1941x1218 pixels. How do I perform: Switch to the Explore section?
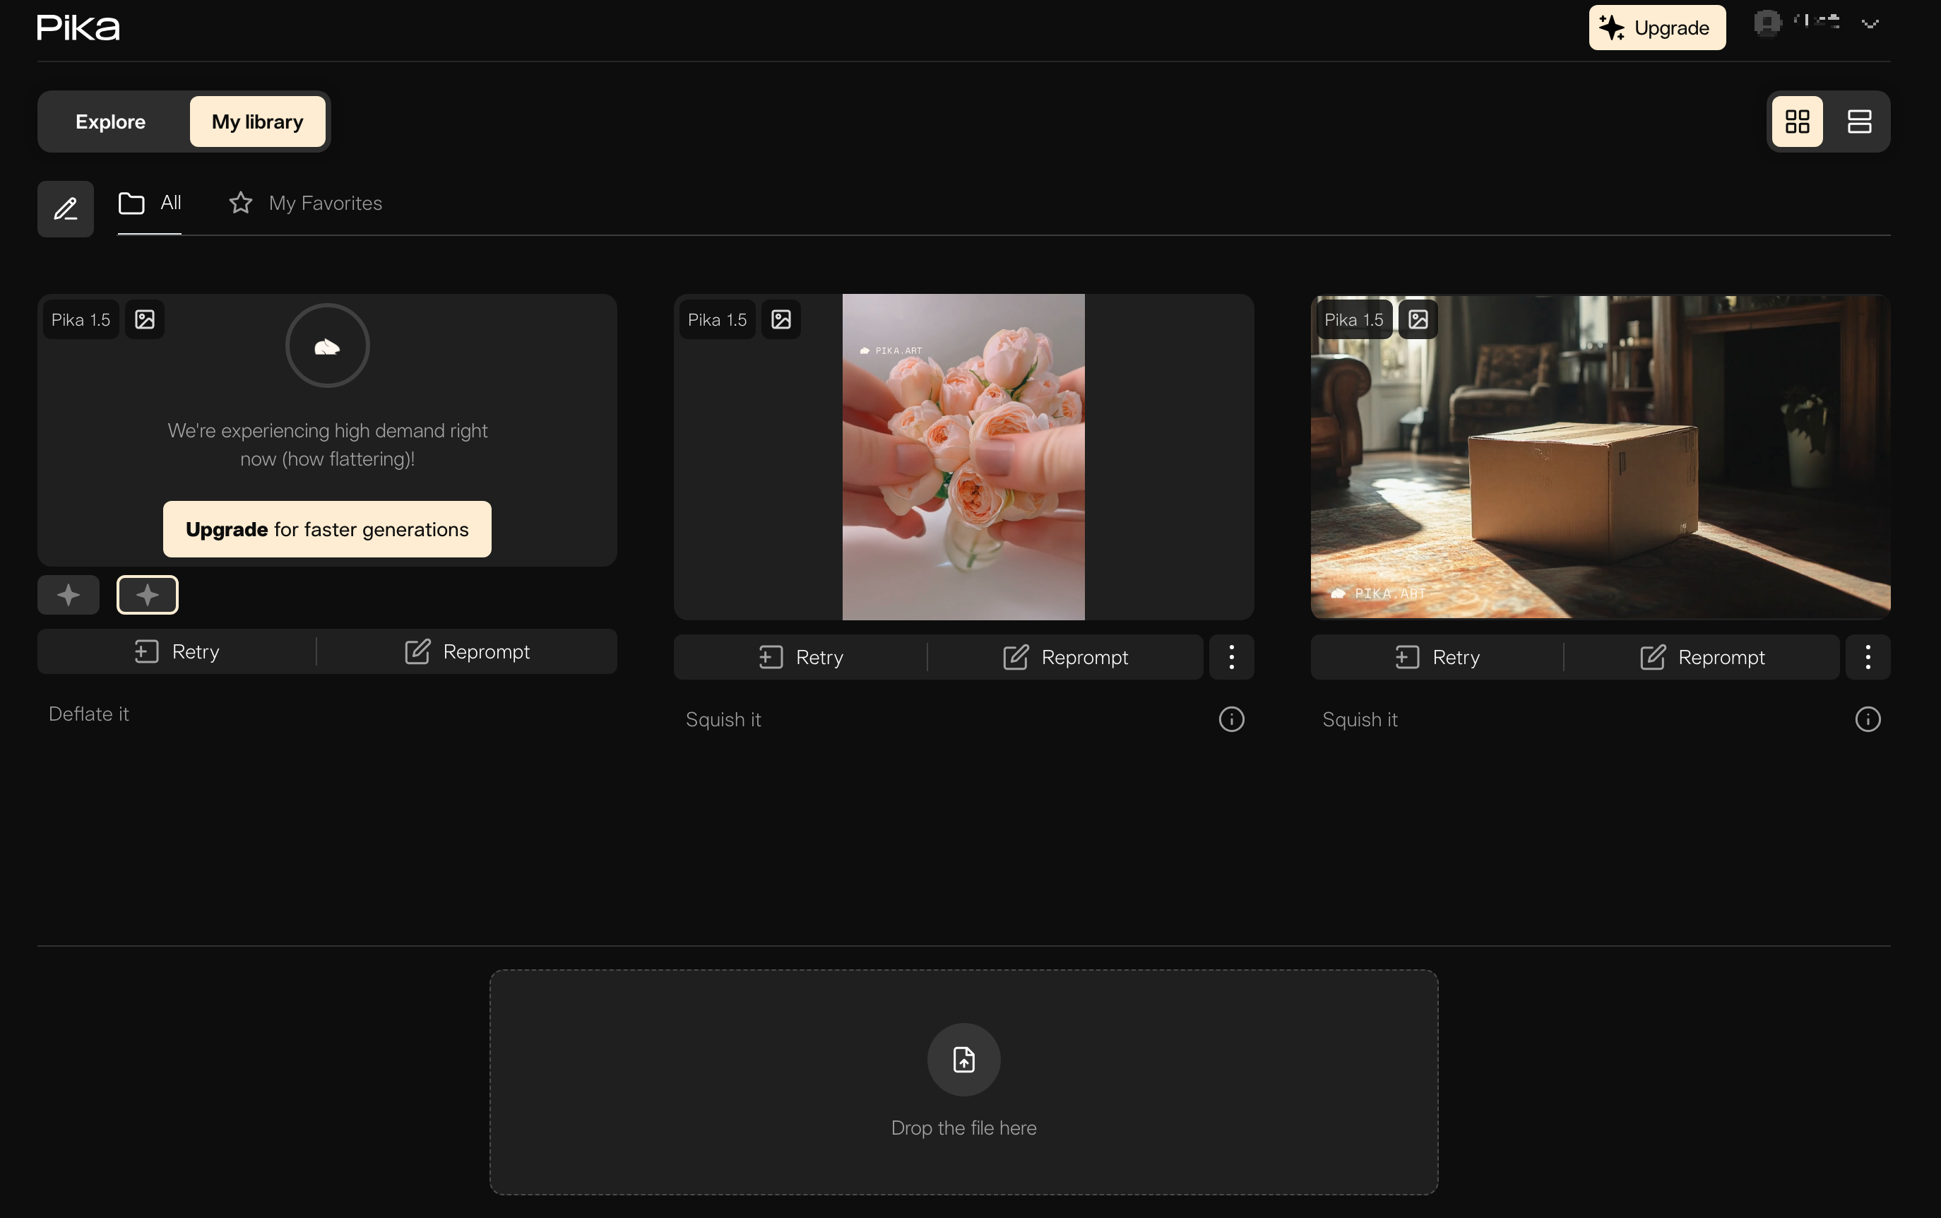point(110,122)
